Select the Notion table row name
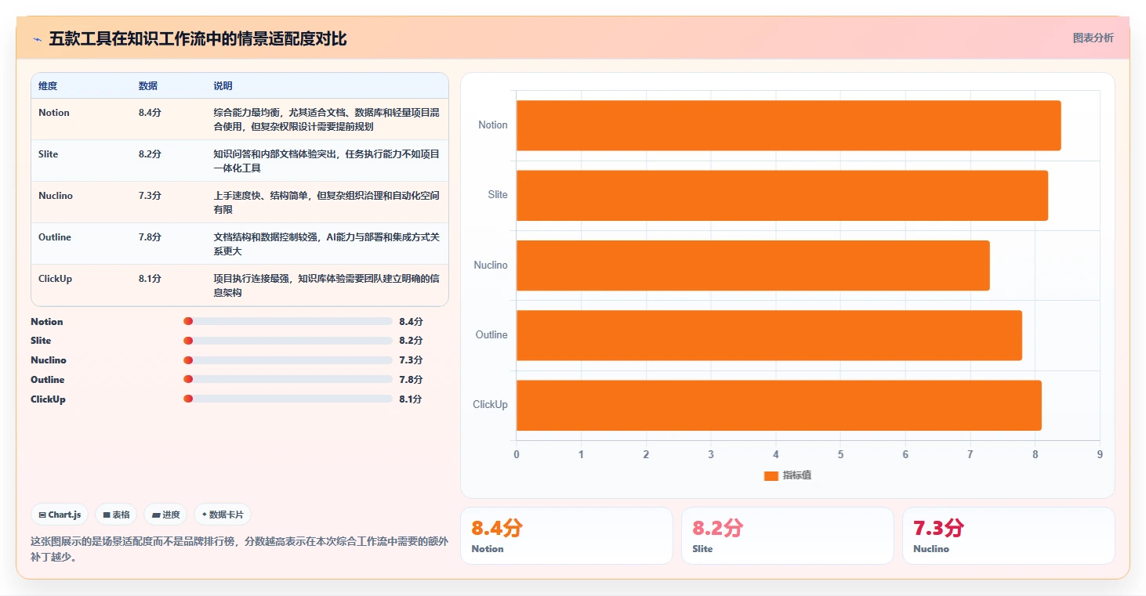This screenshot has width=1146, height=596. pos(54,113)
